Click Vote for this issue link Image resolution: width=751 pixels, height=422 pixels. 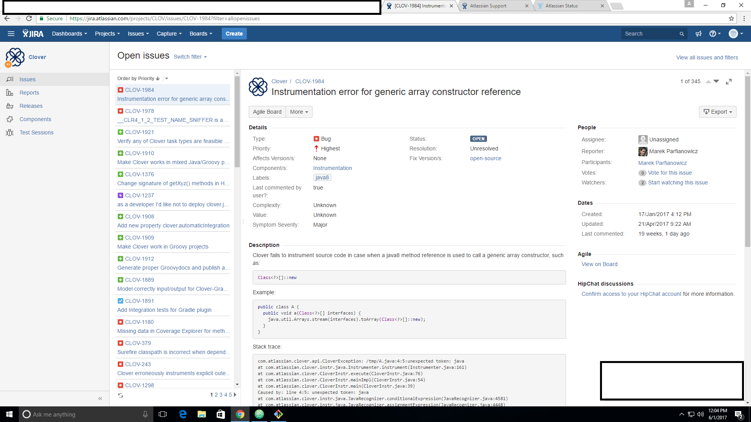(x=670, y=173)
